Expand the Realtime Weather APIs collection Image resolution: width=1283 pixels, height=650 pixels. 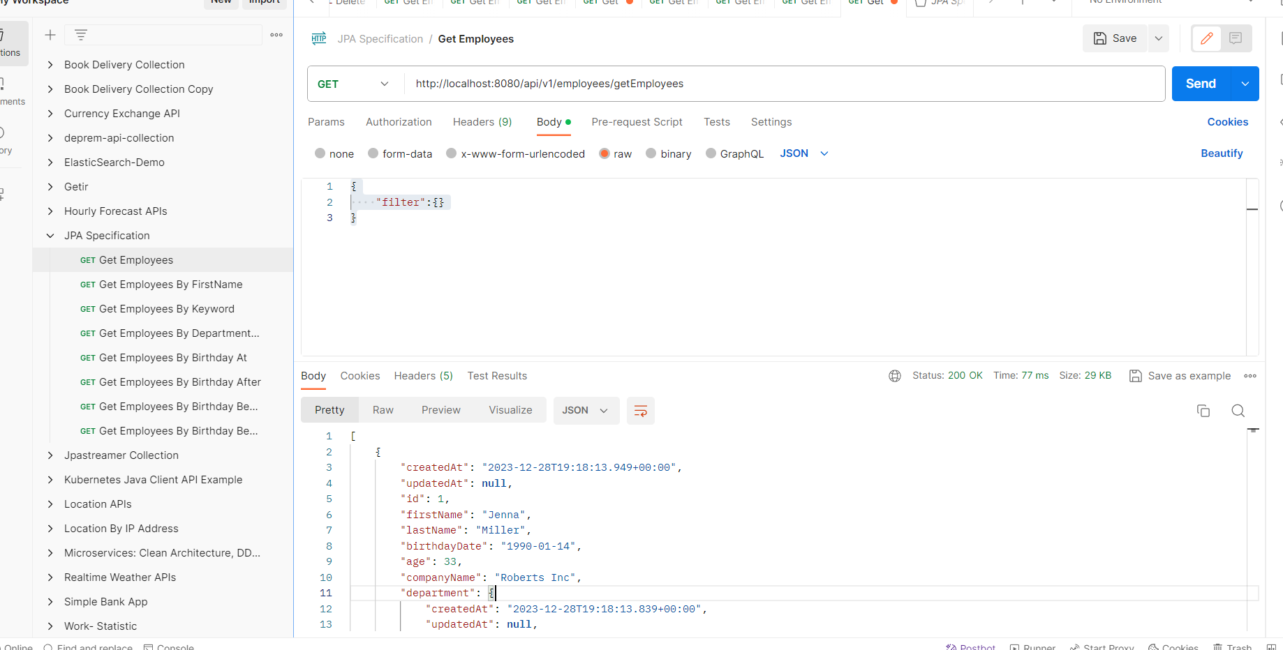pyautogui.click(x=50, y=577)
